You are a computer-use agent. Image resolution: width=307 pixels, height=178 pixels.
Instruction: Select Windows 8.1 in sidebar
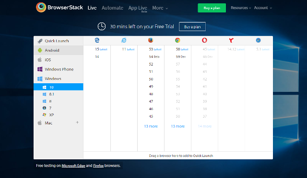pos(59,94)
